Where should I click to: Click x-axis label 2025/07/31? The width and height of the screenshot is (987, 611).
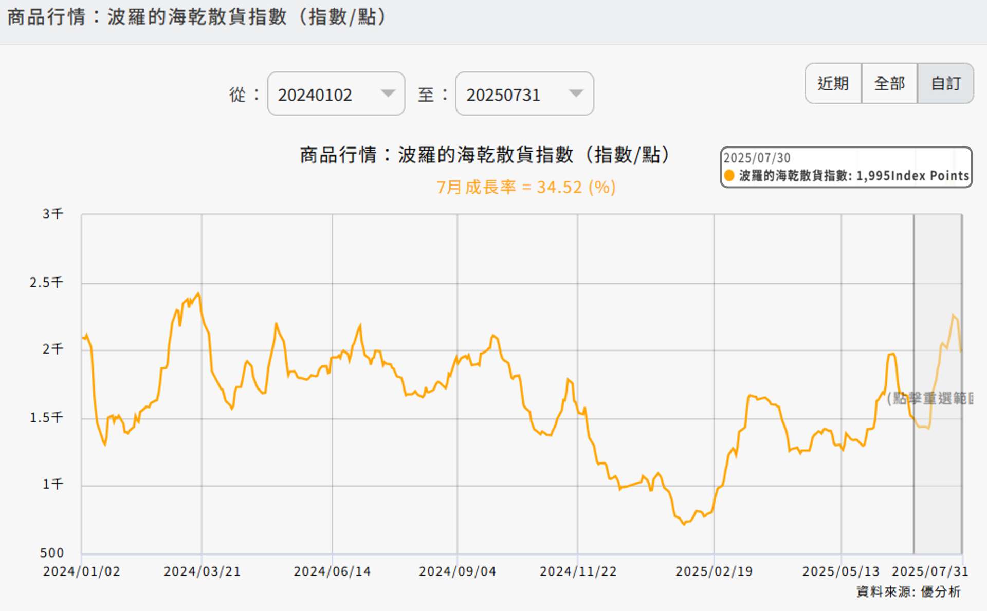tap(930, 571)
